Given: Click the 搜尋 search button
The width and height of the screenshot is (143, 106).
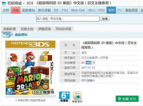Looking at the screenshot, I should 105,19.
